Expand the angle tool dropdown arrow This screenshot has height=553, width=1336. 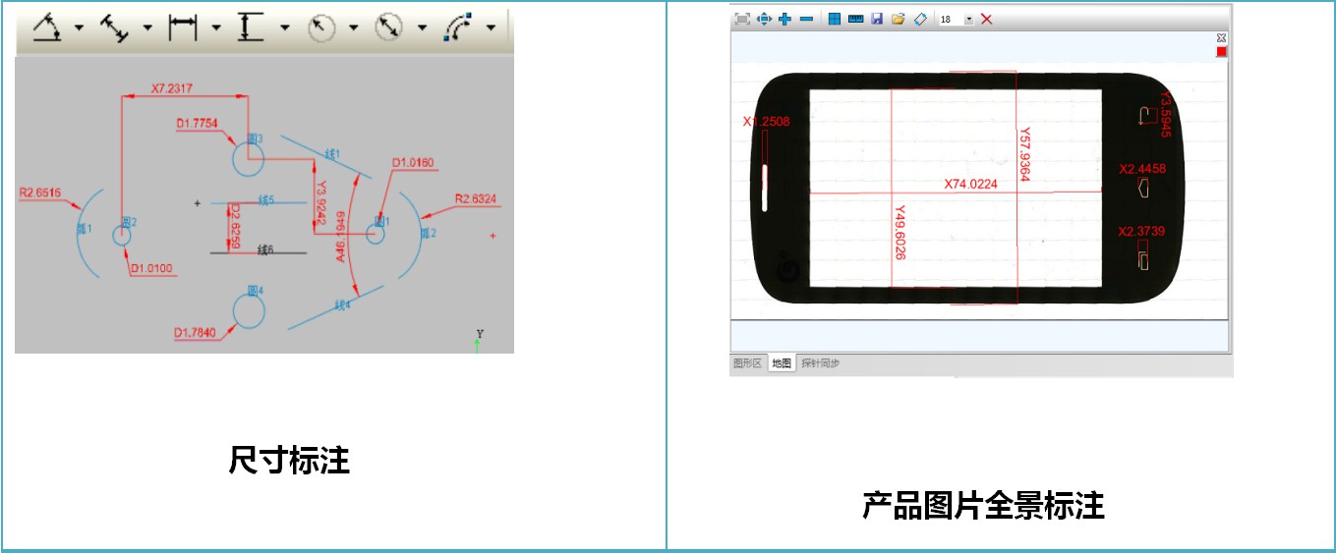coord(79,28)
